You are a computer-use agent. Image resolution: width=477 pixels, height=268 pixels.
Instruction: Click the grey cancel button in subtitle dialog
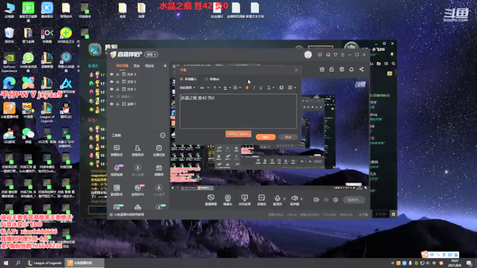coord(288,137)
